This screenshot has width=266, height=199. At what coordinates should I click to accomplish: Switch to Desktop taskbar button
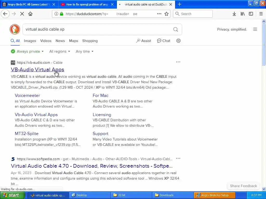pyautogui.click(x=90, y=195)
